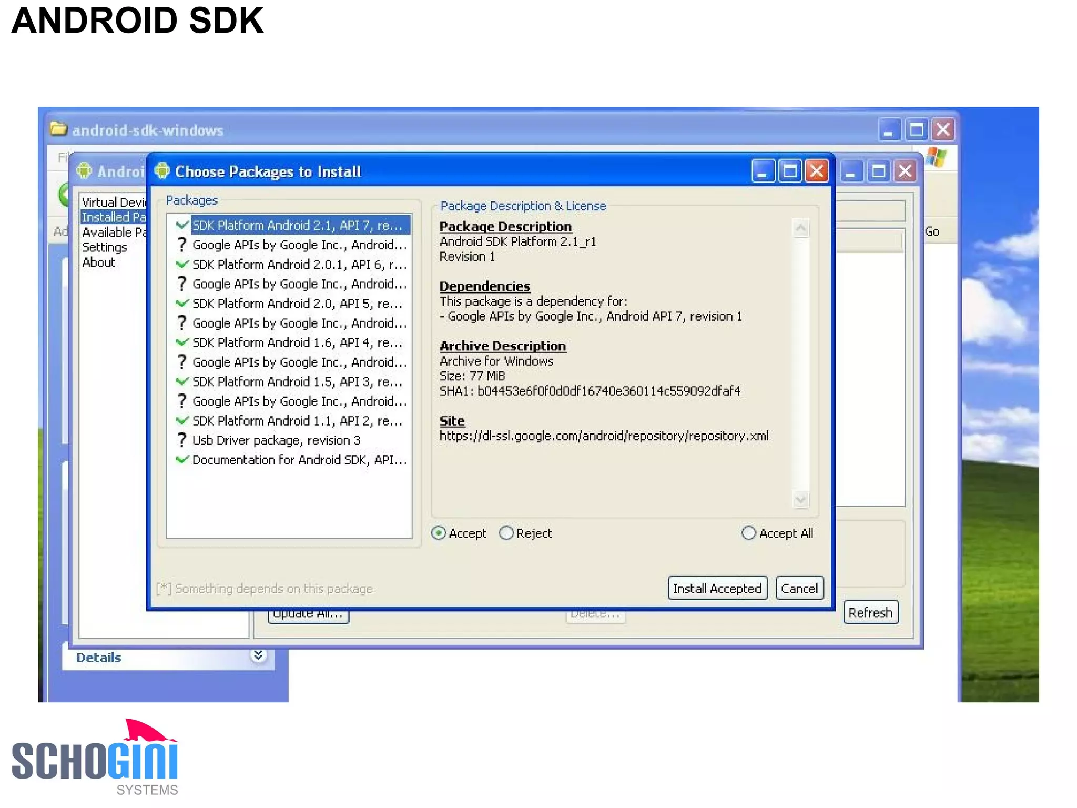1077x808 pixels.
Task: Select SDK Platform Android 2.0.1, API 6 row
Action: point(300,265)
